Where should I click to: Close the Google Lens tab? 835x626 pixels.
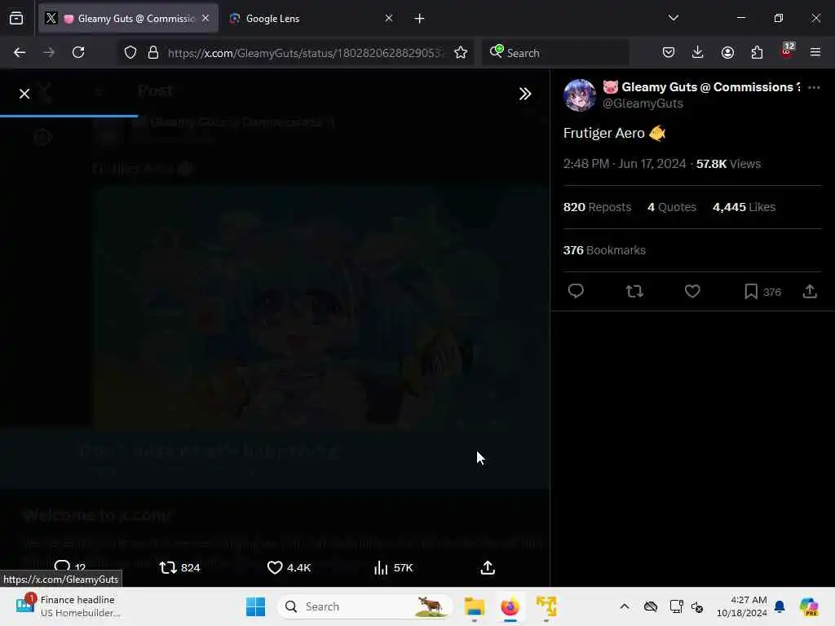pyautogui.click(x=389, y=19)
